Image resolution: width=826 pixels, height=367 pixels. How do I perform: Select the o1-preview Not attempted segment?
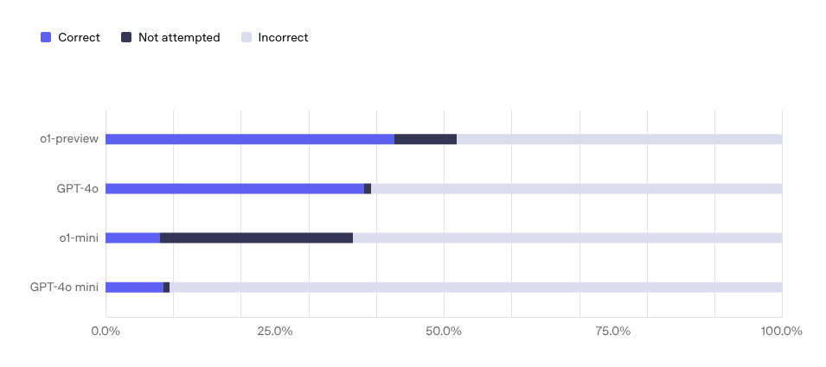tap(426, 139)
